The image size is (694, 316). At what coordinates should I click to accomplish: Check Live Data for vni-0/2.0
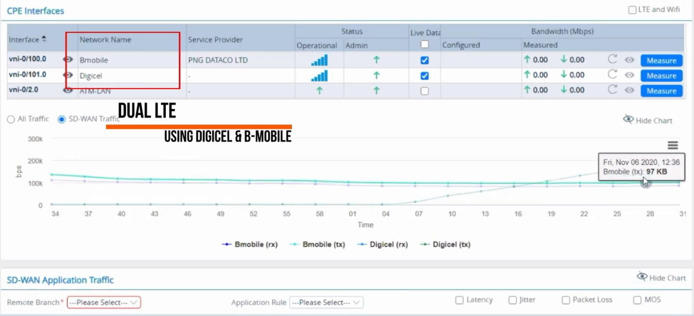pyautogui.click(x=424, y=91)
